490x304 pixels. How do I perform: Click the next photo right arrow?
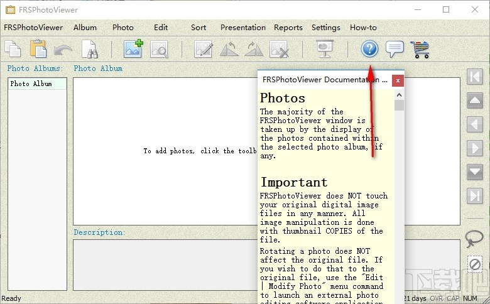coord(475,148)
